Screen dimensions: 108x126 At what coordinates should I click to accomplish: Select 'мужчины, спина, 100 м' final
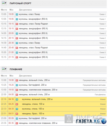(x=33, y=109)
